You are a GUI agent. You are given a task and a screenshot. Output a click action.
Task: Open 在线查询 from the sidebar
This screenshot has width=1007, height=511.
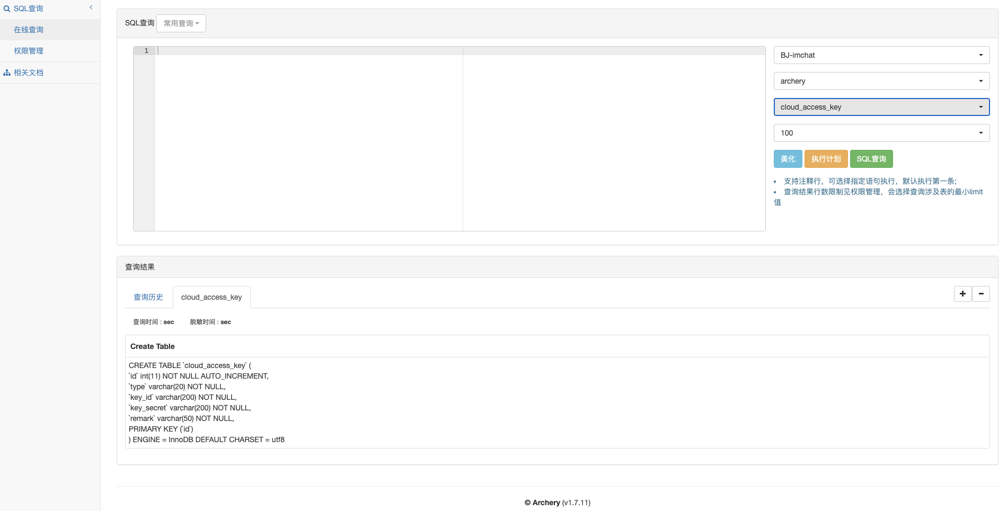click(x=29, y=29)
